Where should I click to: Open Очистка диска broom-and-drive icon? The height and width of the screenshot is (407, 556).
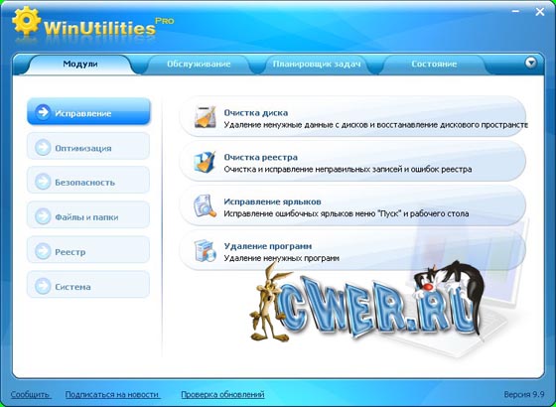pyautogui.click(x=206, y=117)
